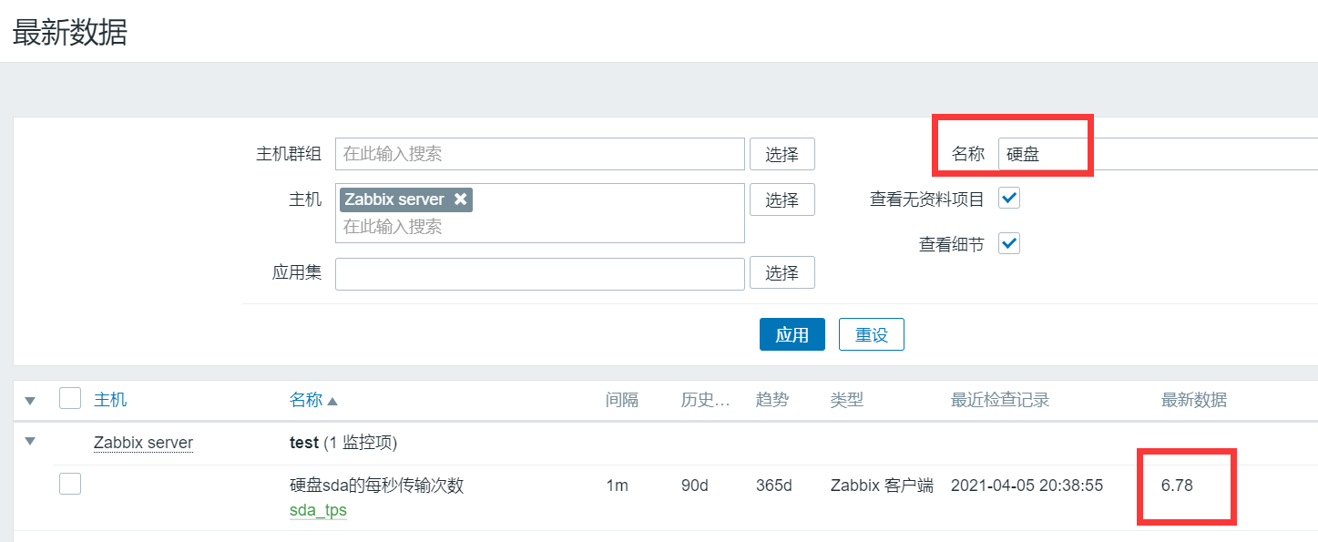
Task: Sort table by 名称 column
Action: pyautogui.click(x=306, y=400)
